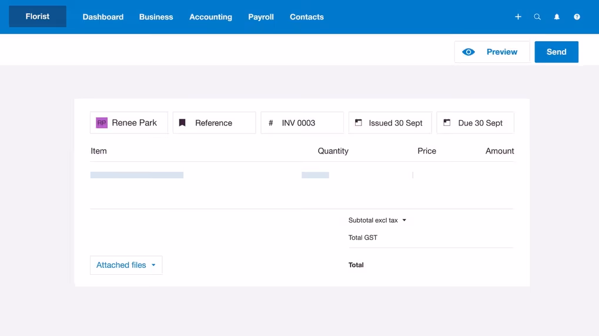Expand the Subtotal excl tax dropdown
This screenshot has width=599, height=336.
404,220
